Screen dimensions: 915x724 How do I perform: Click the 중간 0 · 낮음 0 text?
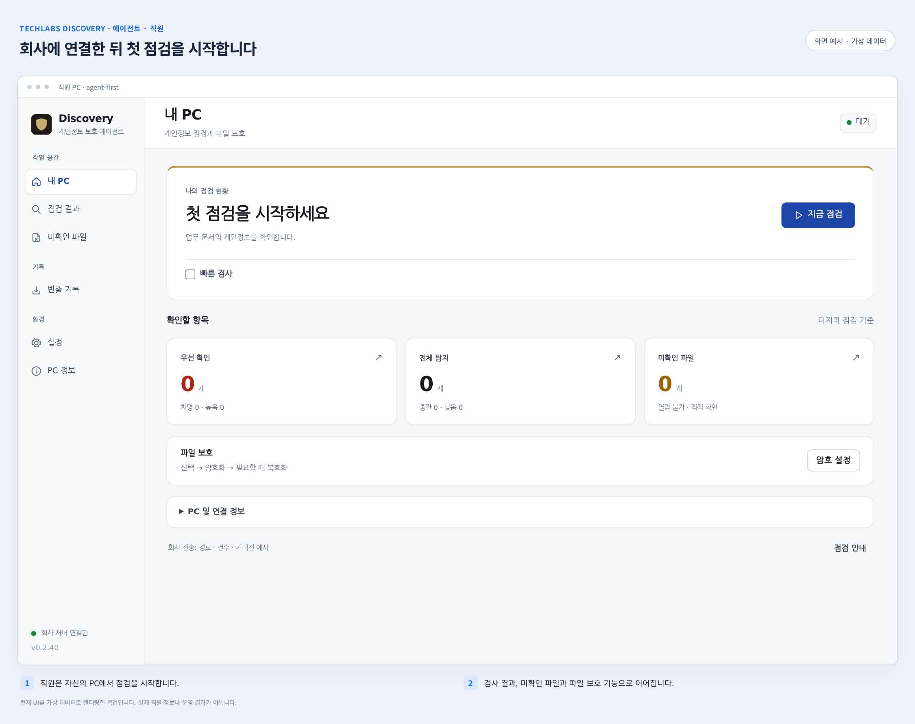(440, 407)
